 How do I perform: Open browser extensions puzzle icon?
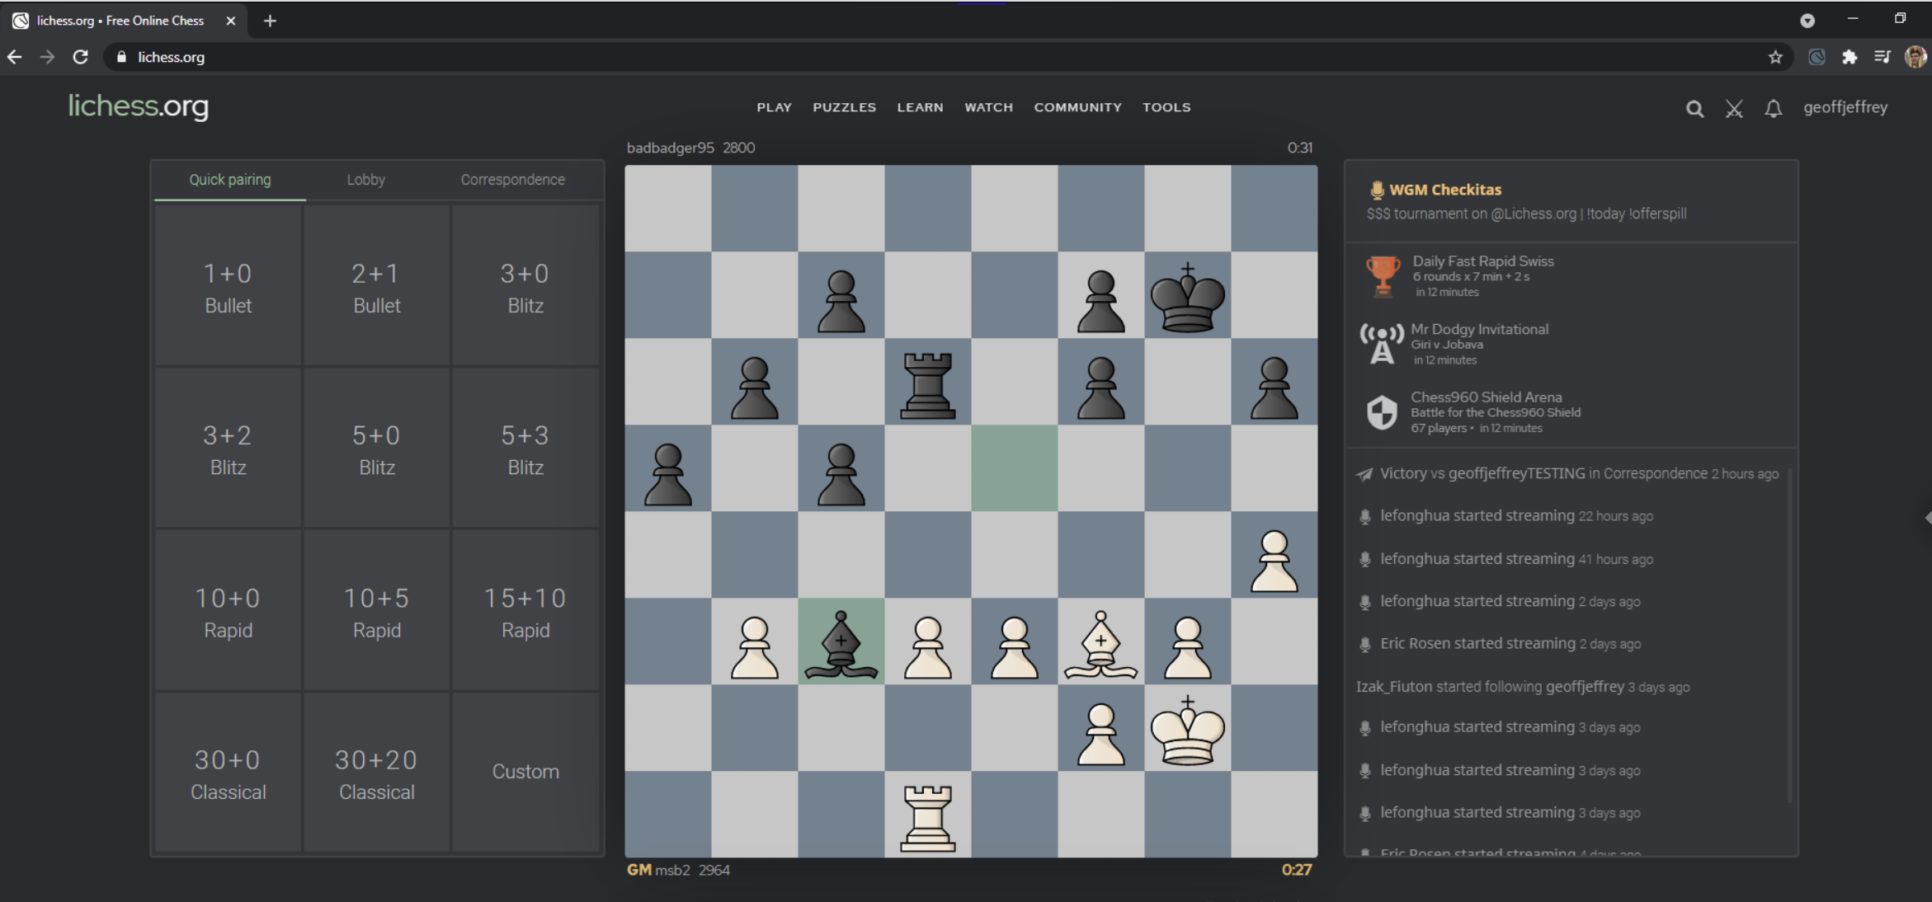tap(1849, 57)
